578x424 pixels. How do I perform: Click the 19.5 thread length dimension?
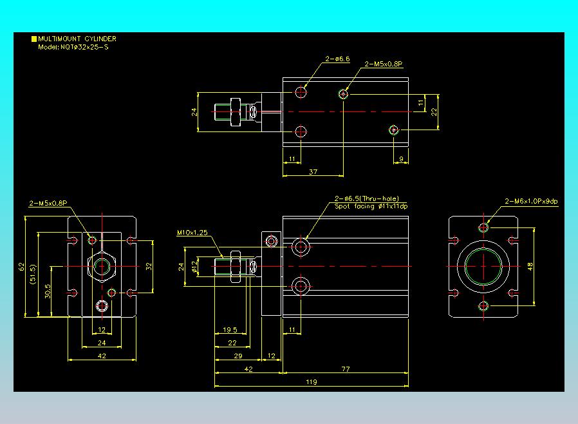pyautogui.click(x=230, y=330)
